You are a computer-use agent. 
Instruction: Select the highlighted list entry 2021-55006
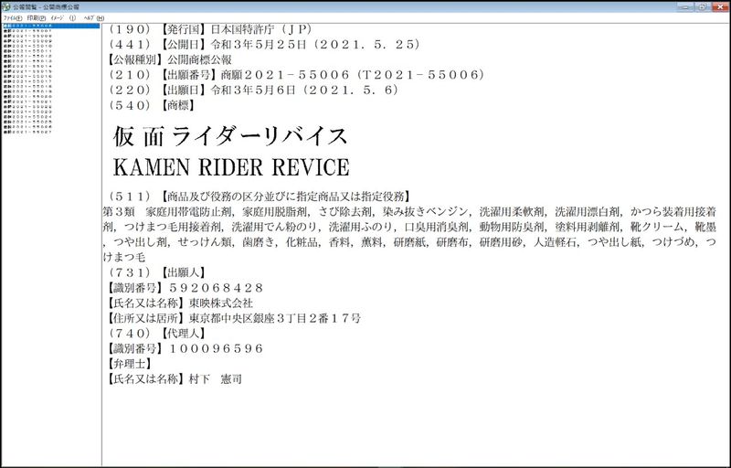[x=51, y=26]
